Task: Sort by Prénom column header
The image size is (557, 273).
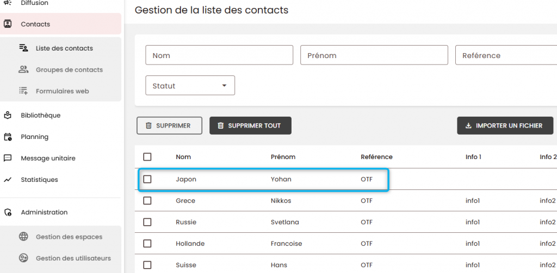Action: (x=283, y=157)
